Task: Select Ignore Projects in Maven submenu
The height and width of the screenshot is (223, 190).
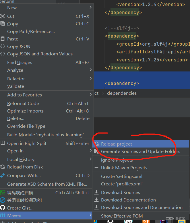Action: (141, 160)
